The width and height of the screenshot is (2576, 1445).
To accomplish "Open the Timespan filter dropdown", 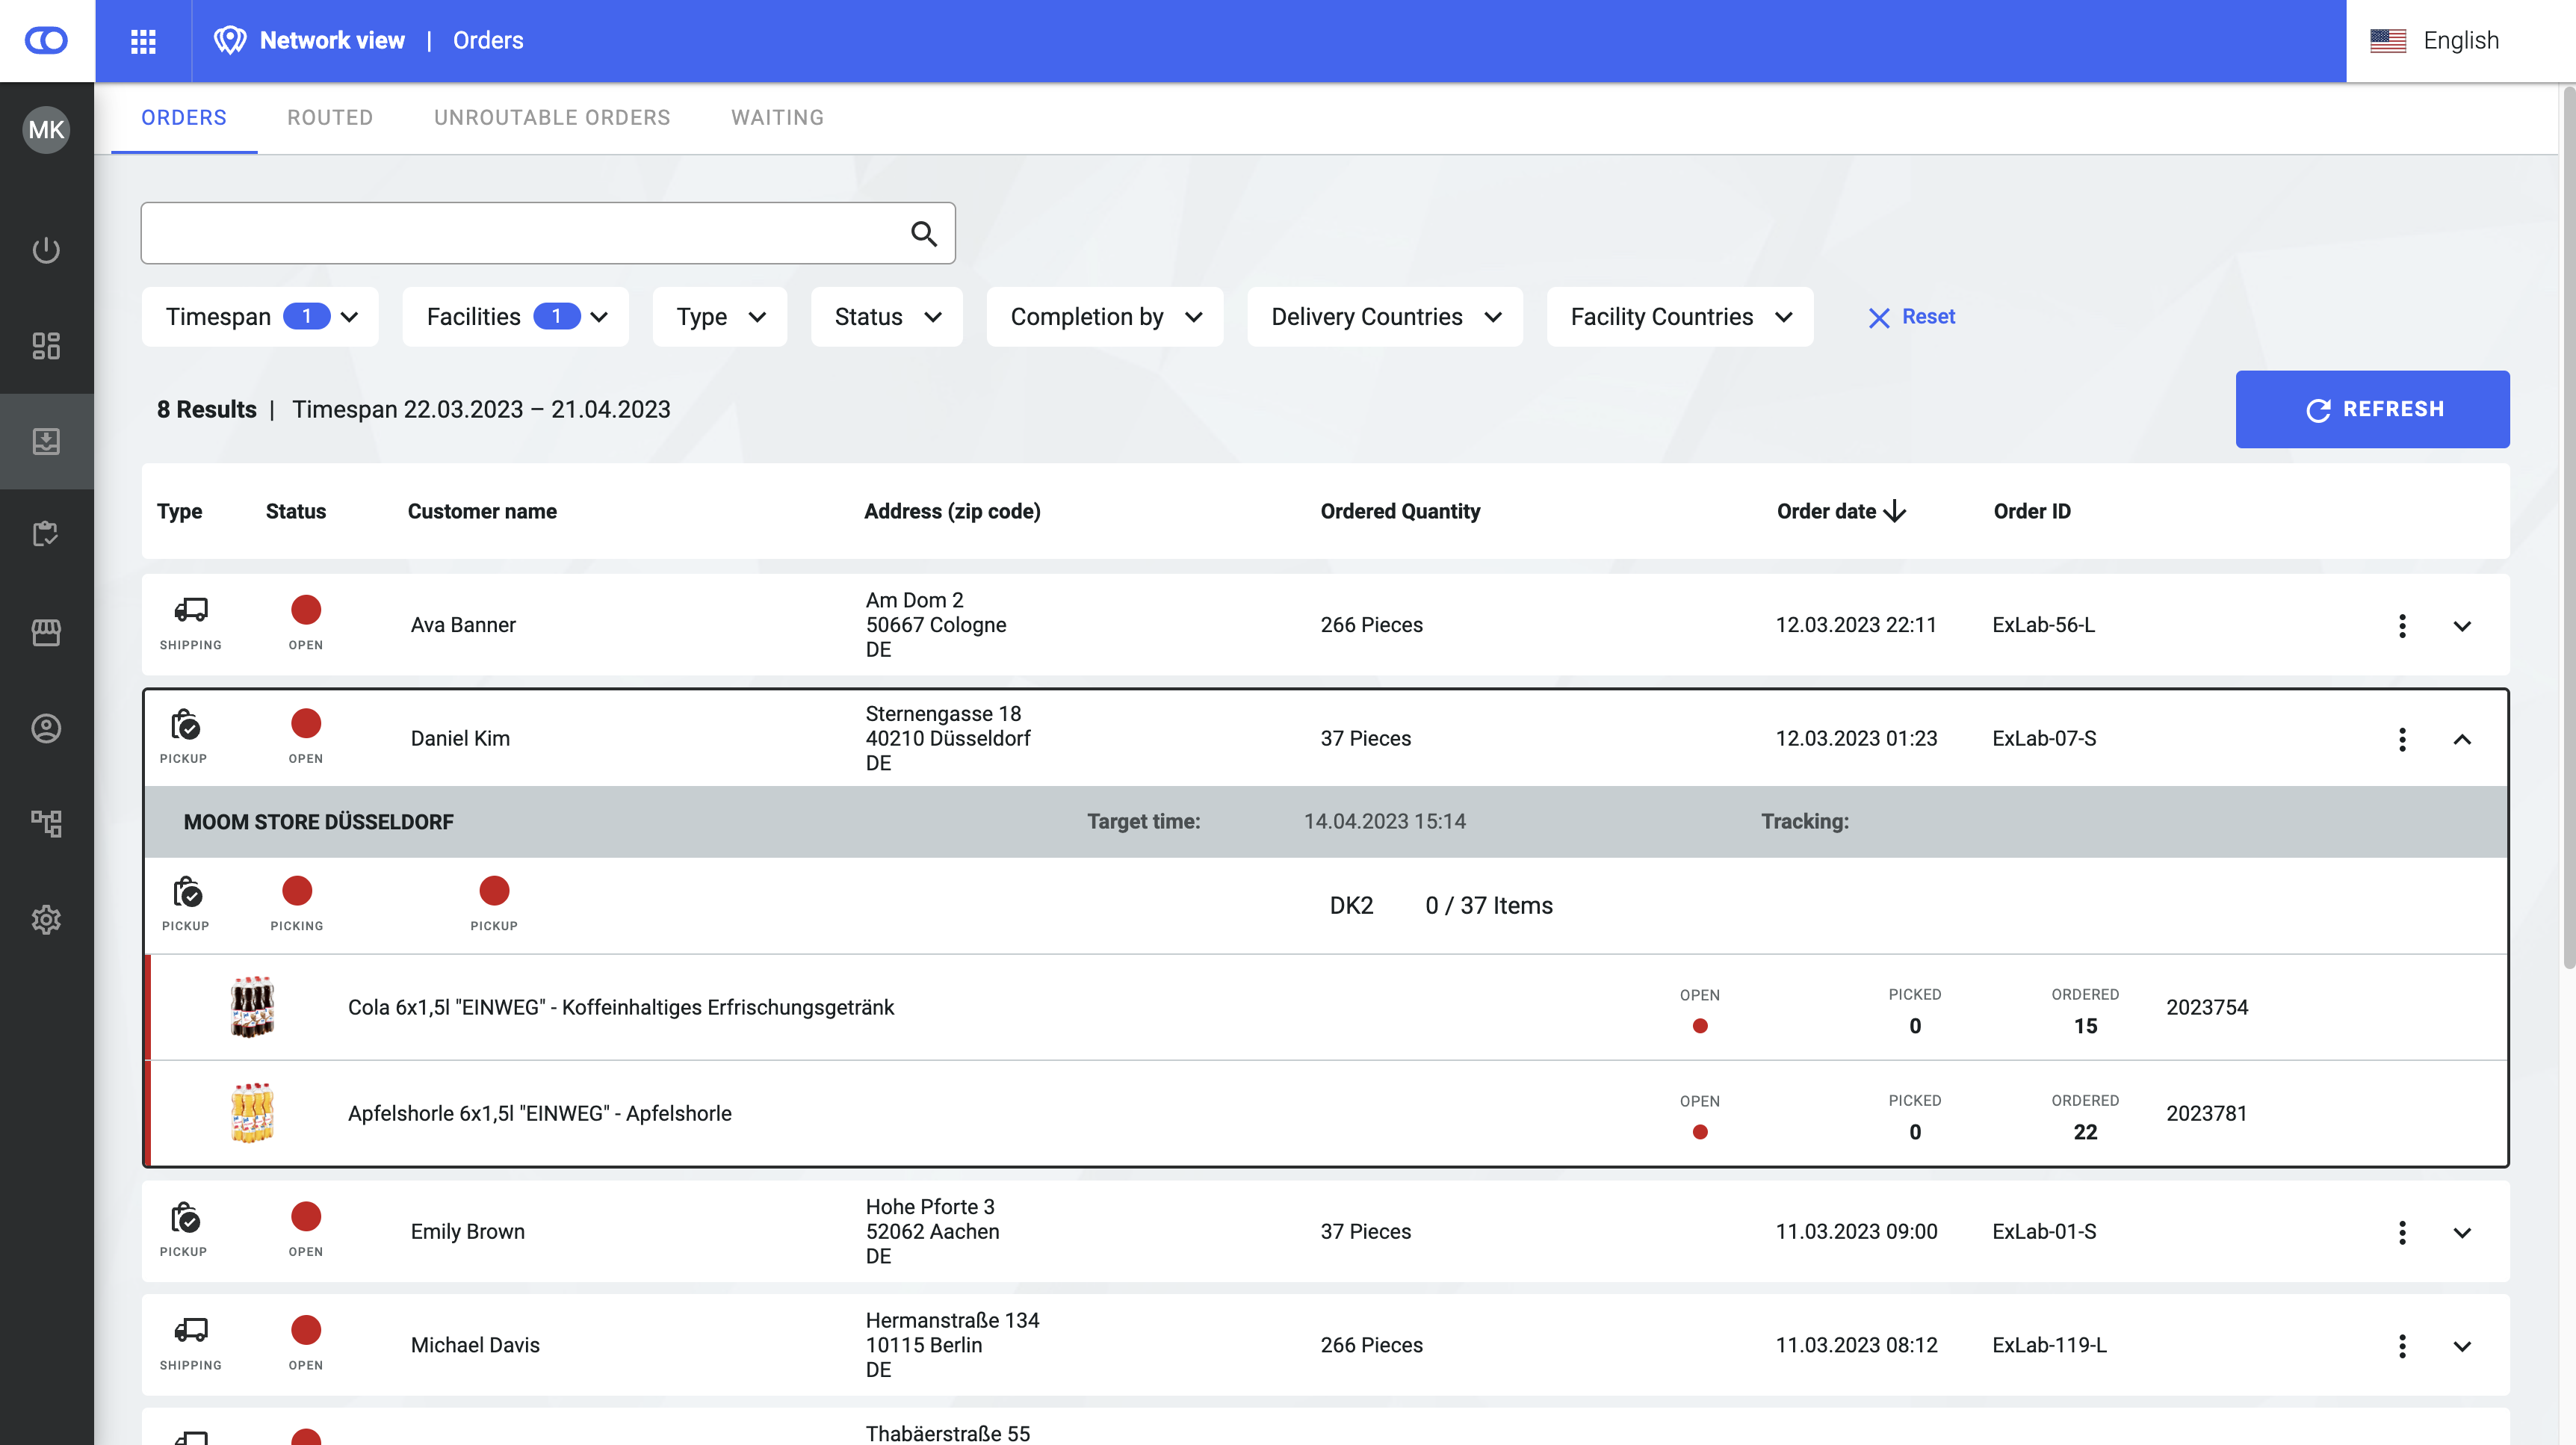I will (260, 317).
